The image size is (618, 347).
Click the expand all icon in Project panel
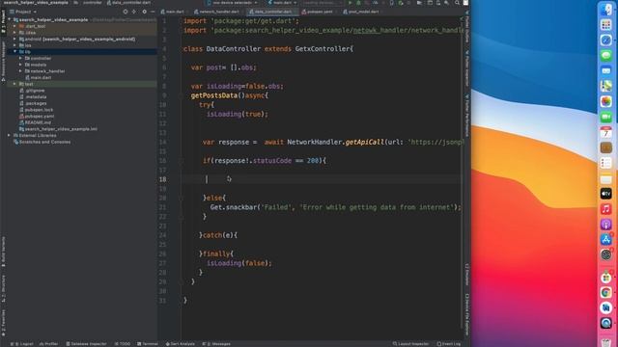pyautogui.click(x=134, y=12)
